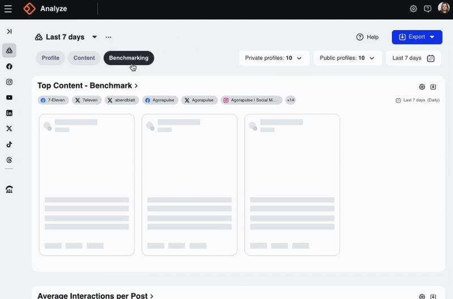Open the team icon at sidebar bottom
The image size is (453, 299).
(9, 190)
